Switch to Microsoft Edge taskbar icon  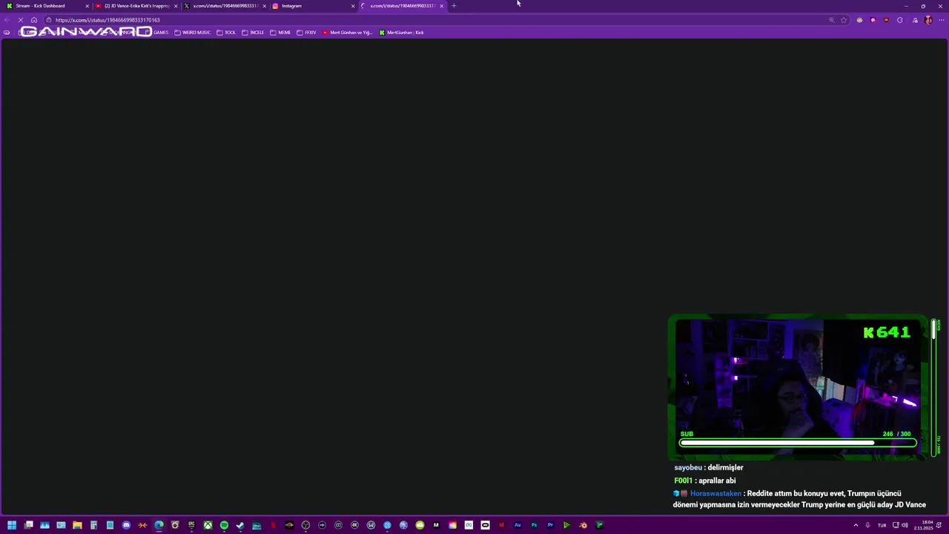pos(159,525)
